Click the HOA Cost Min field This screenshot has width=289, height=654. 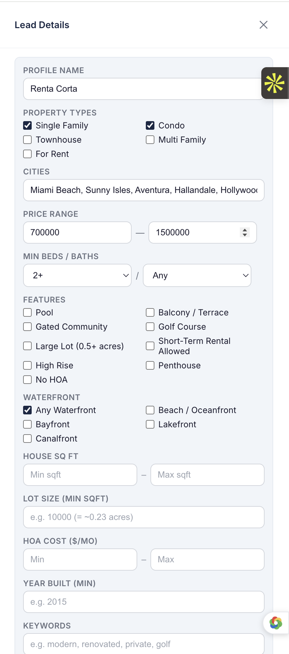pyautogui.click(x=80, y=559)
